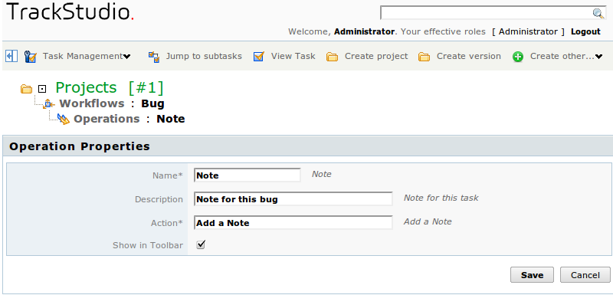Click the Operations icon in the tree
This screenshot has height=295, width=613.
coord(64,120)
